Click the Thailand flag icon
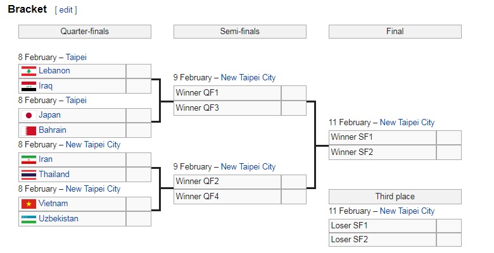 pyautogui.click(x=28, y=175)
